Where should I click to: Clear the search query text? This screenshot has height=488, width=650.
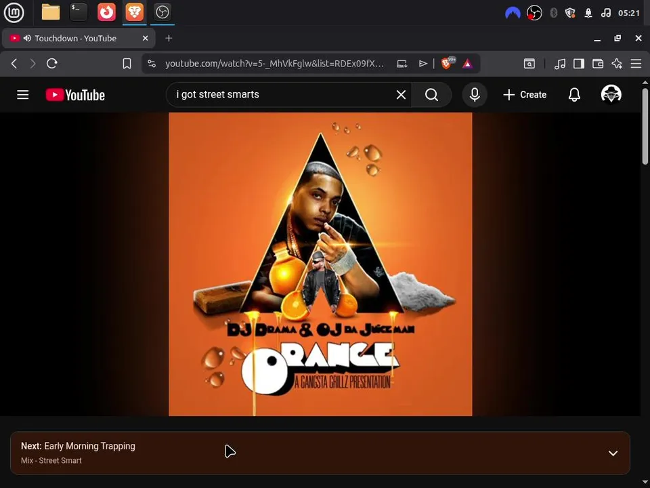pos(401,95)
